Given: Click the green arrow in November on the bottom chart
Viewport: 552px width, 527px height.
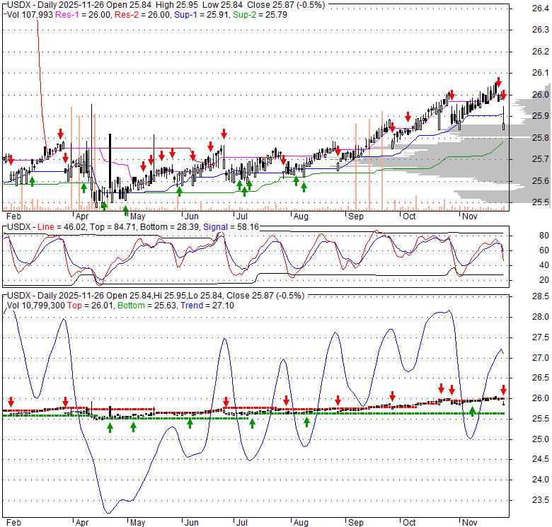Looking at the screenshot, I should coord(473,411).
